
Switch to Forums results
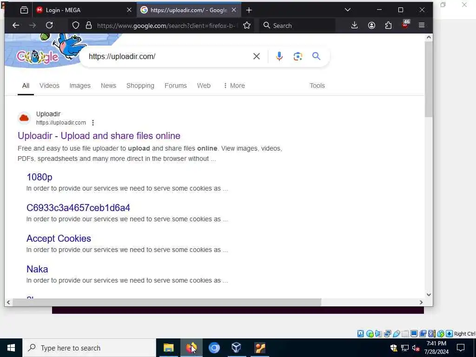[x=176, y=86]
